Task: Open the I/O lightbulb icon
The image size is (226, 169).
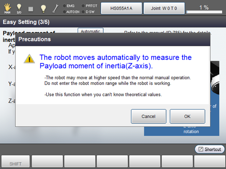Action: click(19, 8)
